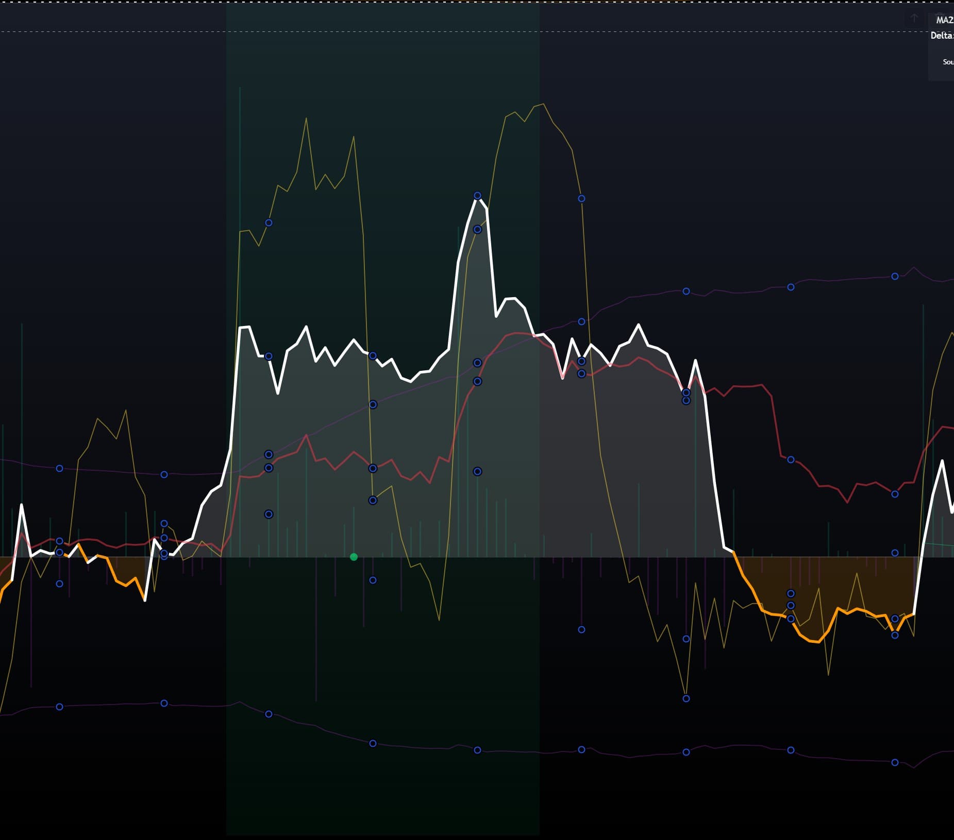954x840 pixels.
Task: Click the dashed pane divider line
Action: pos(464,31)
